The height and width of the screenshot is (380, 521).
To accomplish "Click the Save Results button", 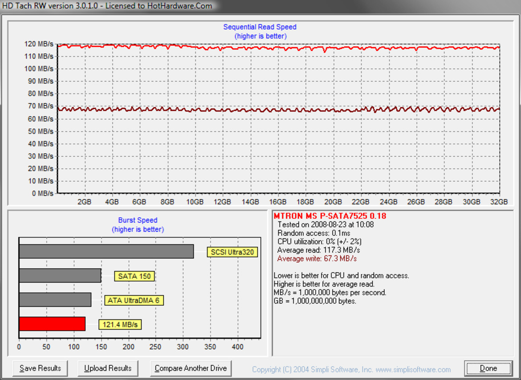I will (x=40, y=368).
